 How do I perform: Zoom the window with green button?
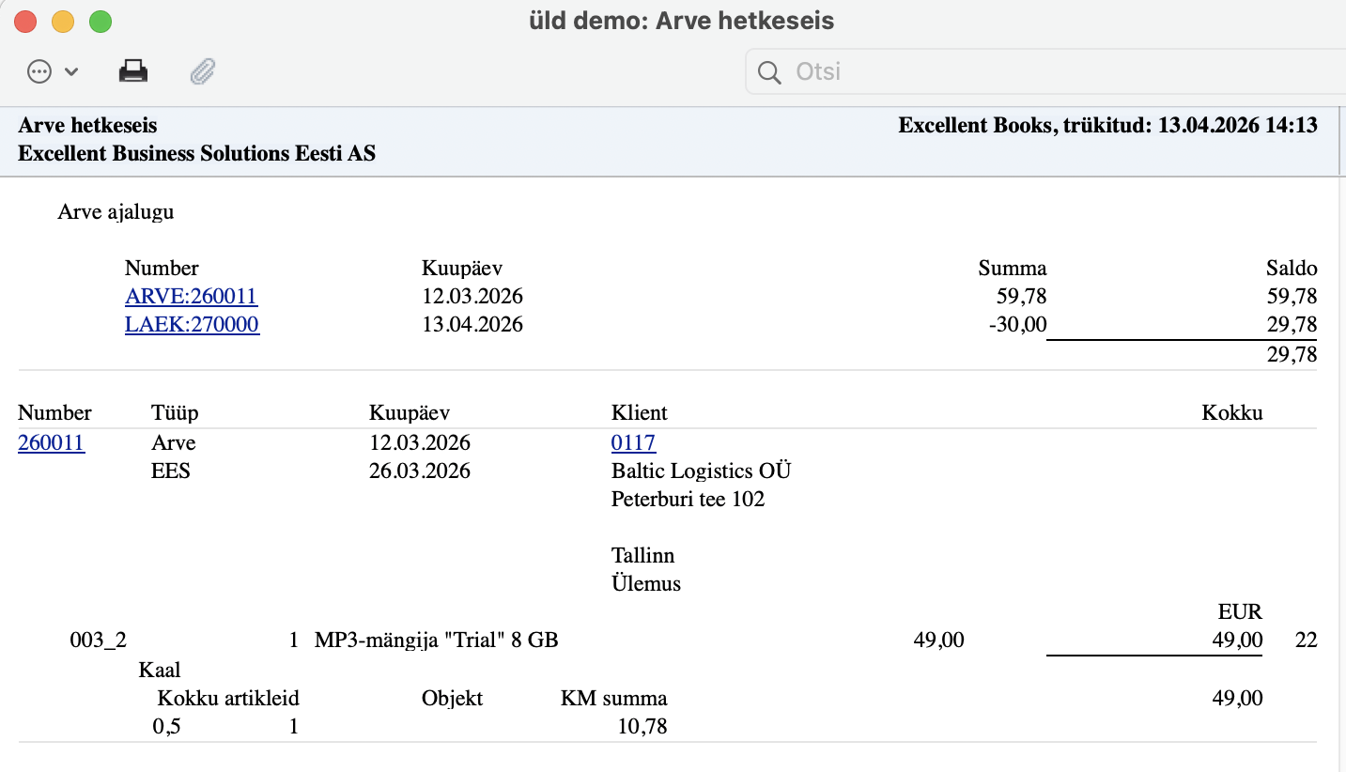[x=100, y=21]
